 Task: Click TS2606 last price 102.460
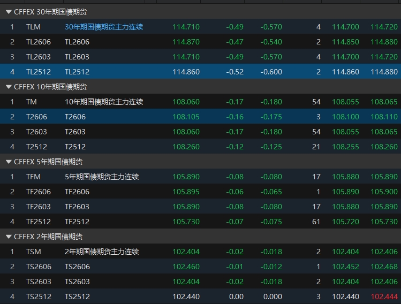point(186,267)
